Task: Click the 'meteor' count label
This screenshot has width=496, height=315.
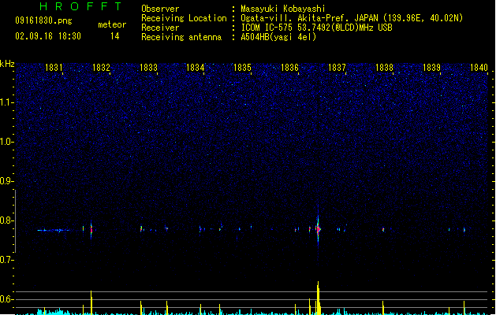Action: point(112,24)
